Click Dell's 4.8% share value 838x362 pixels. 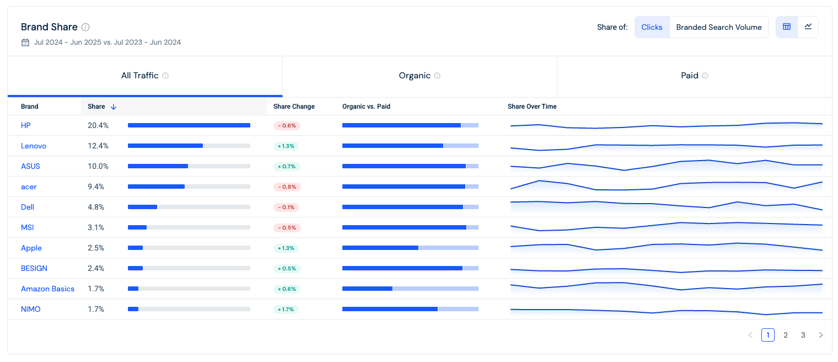[96, 207]
